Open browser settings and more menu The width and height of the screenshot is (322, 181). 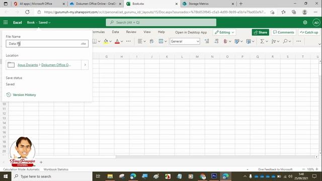click(x=315, y=12)
